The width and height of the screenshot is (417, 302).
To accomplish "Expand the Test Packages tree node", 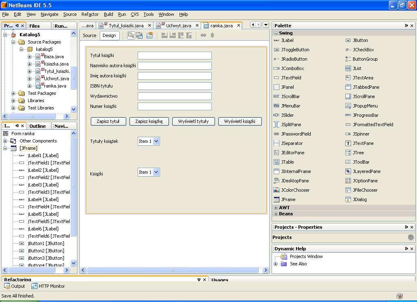I will (x=13, y=93).
